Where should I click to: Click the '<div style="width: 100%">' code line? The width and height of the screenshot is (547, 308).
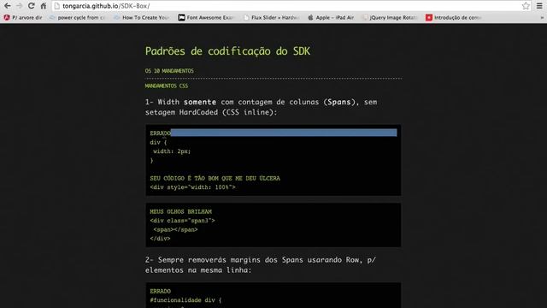pos(192,187)
